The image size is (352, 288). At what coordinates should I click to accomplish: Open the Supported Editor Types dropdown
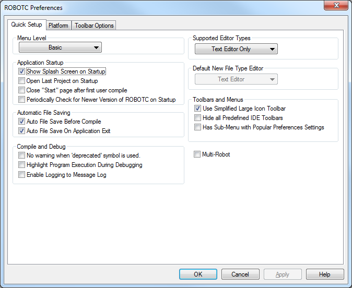pos(236,49)
